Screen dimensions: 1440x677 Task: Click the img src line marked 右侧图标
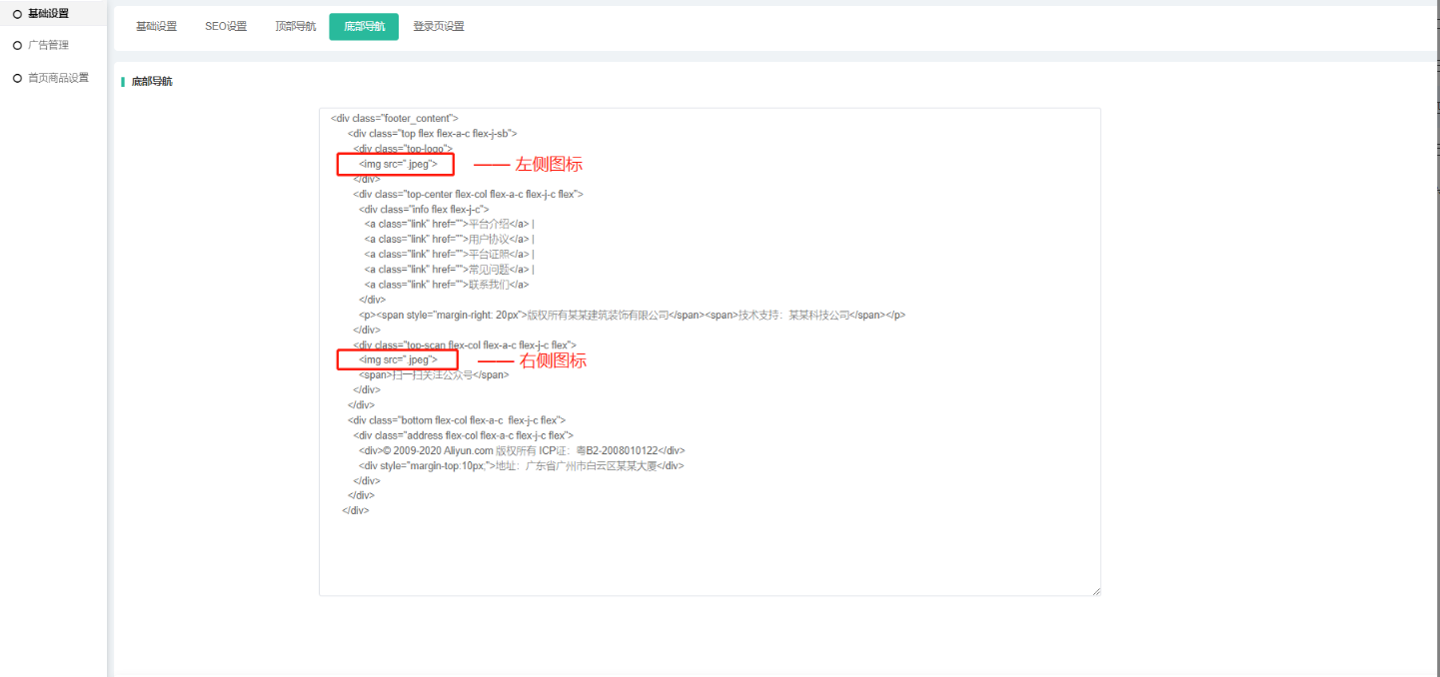pyautogui.click(x=398, y=359)
